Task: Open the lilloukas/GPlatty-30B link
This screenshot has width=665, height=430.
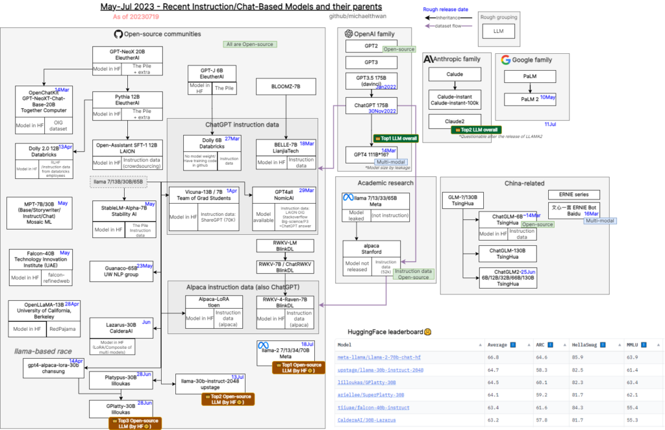Action: 366,382
